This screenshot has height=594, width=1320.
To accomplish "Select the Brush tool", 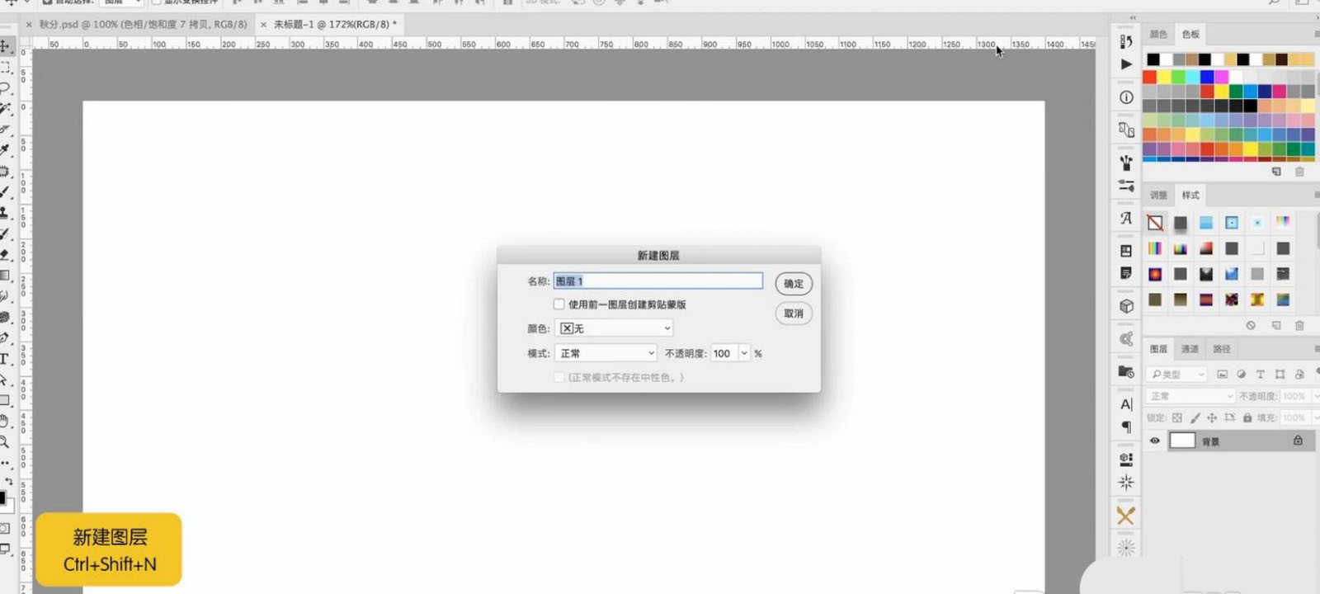I will pos(5,191).
